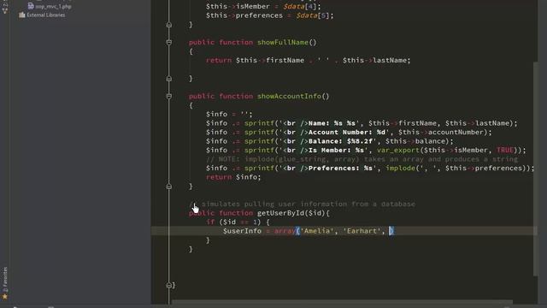The height and width of the screenshot is (308, 547).
Task: Click class closing fold marker at bottom
Action: 169,285
